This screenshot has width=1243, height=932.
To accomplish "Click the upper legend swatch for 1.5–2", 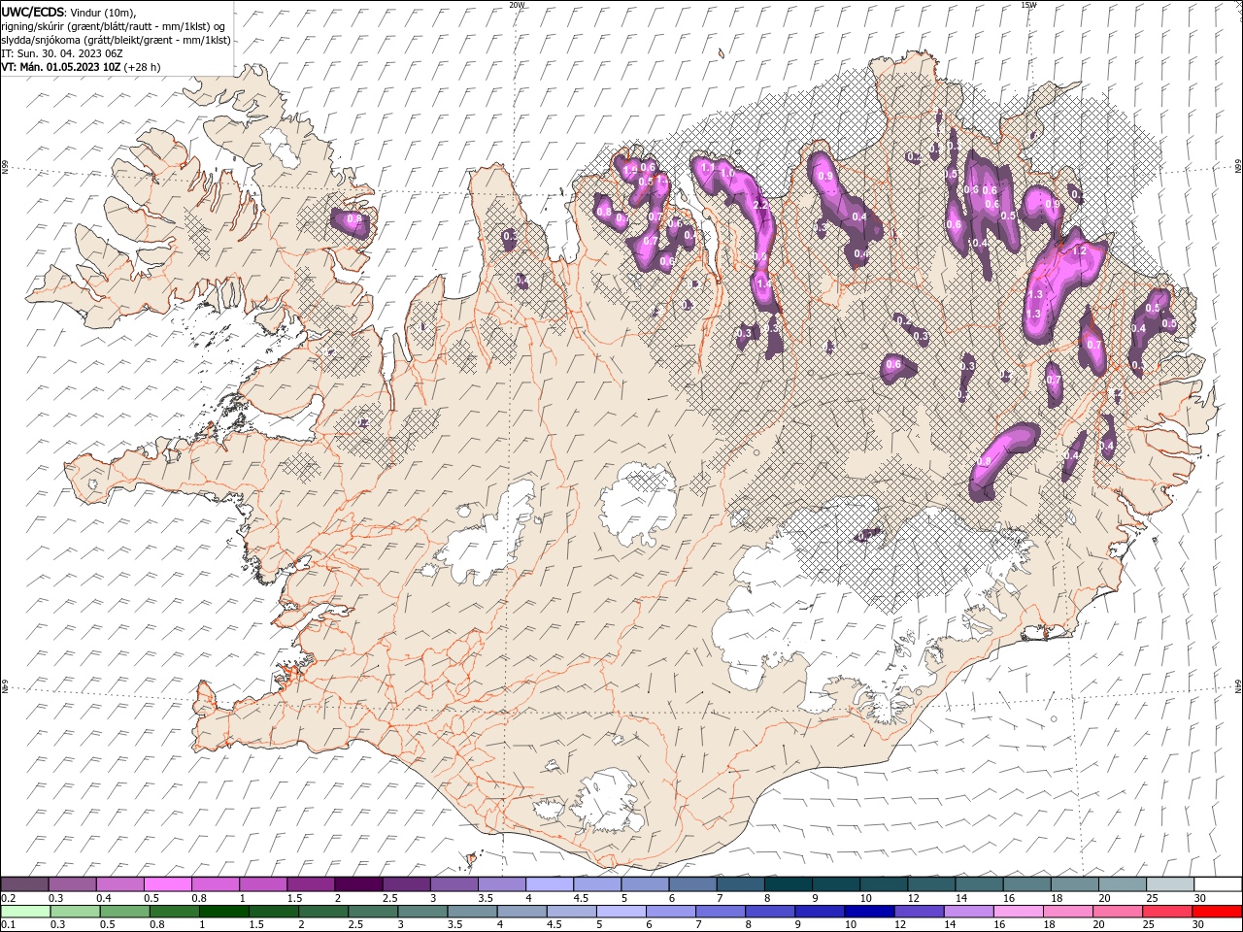I will (x=311, y=884).
